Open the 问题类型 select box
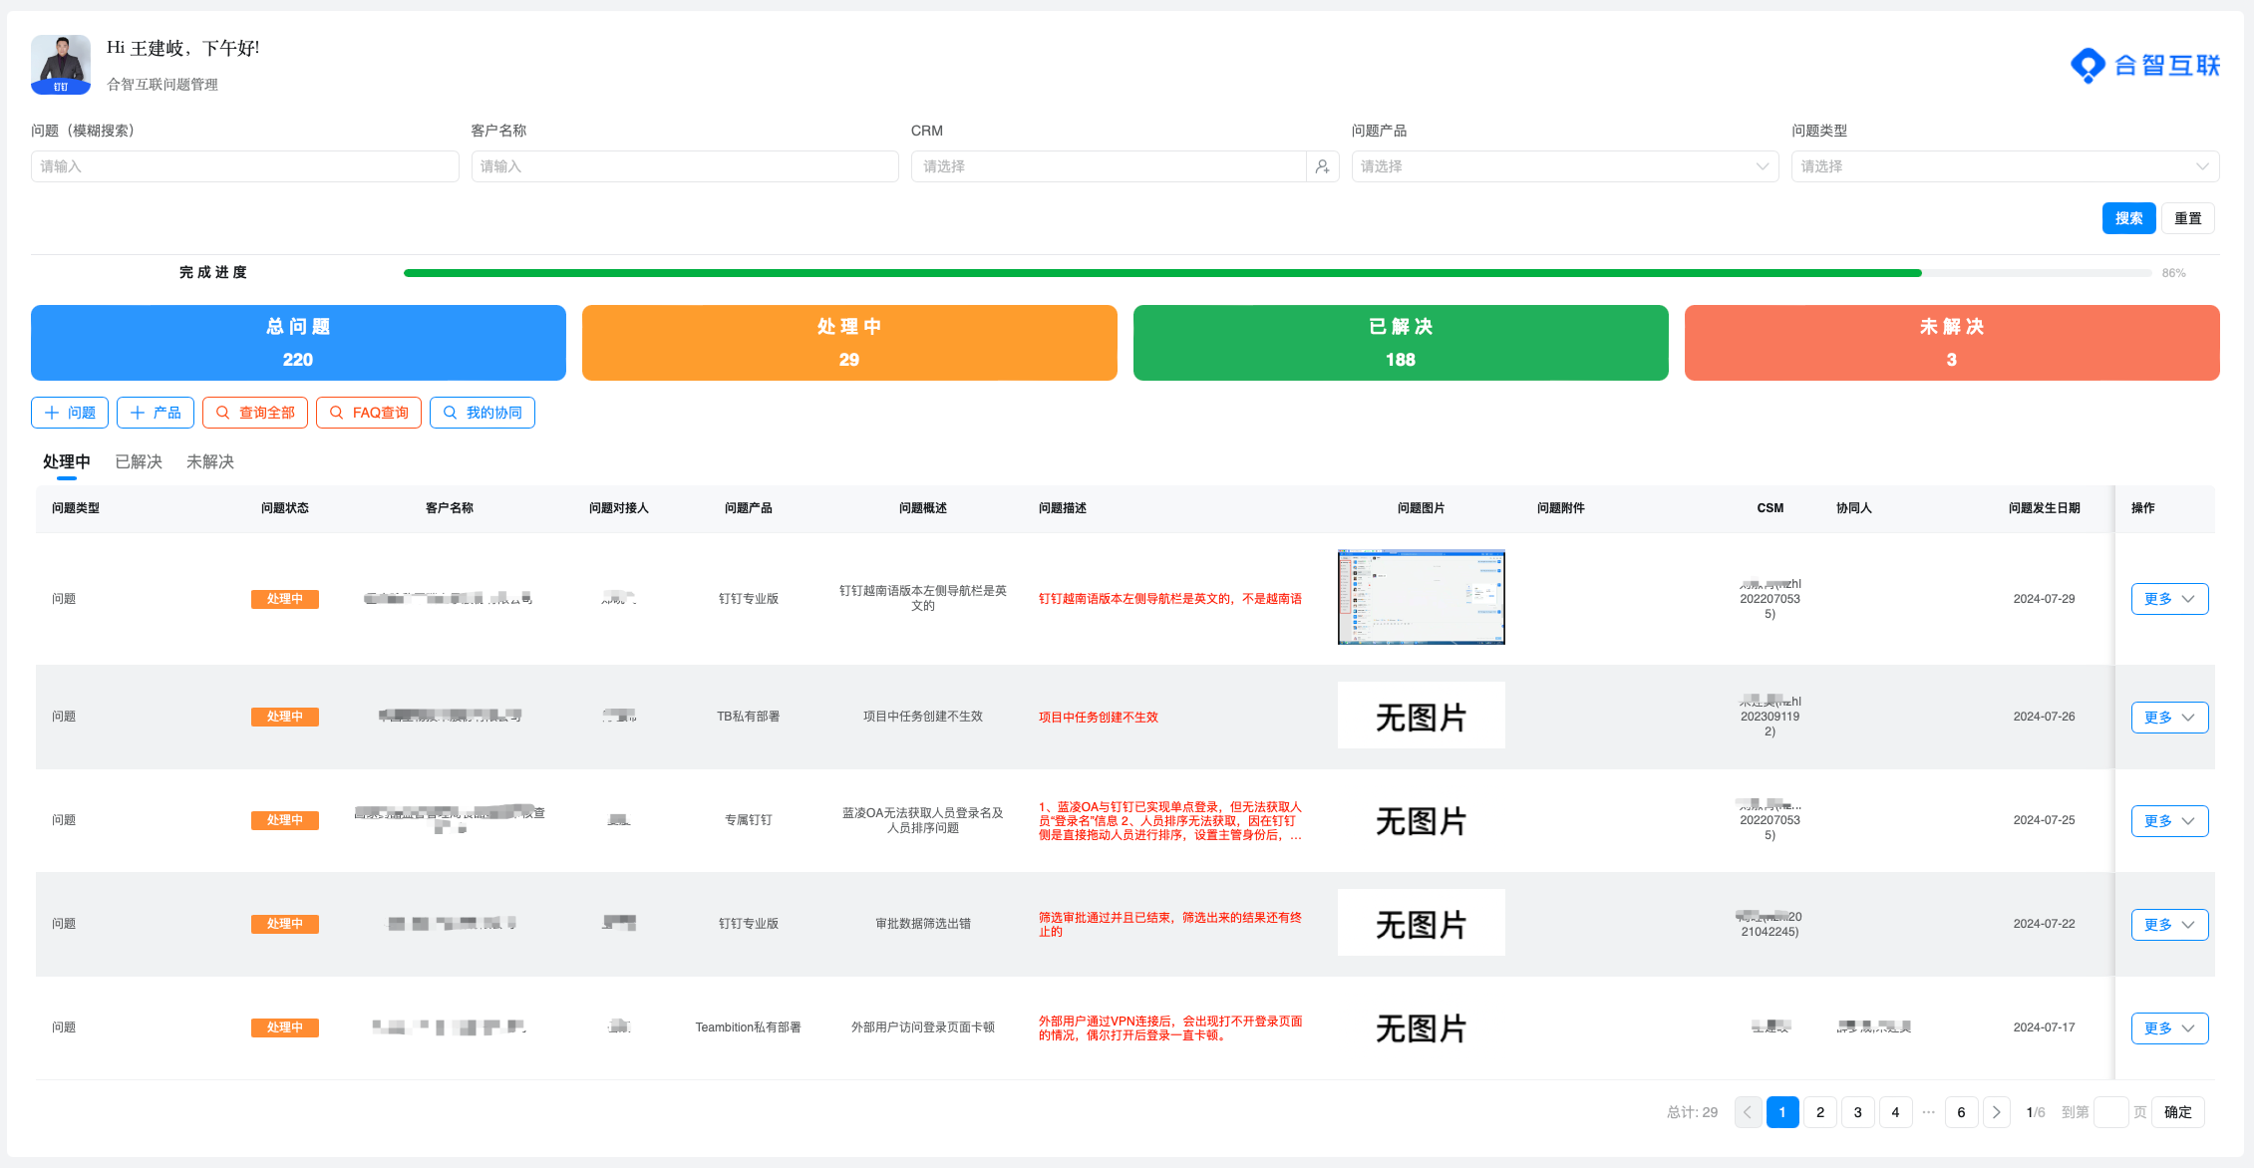The height and width of the screenshot is (1168, 2254). pos(2005,166)
